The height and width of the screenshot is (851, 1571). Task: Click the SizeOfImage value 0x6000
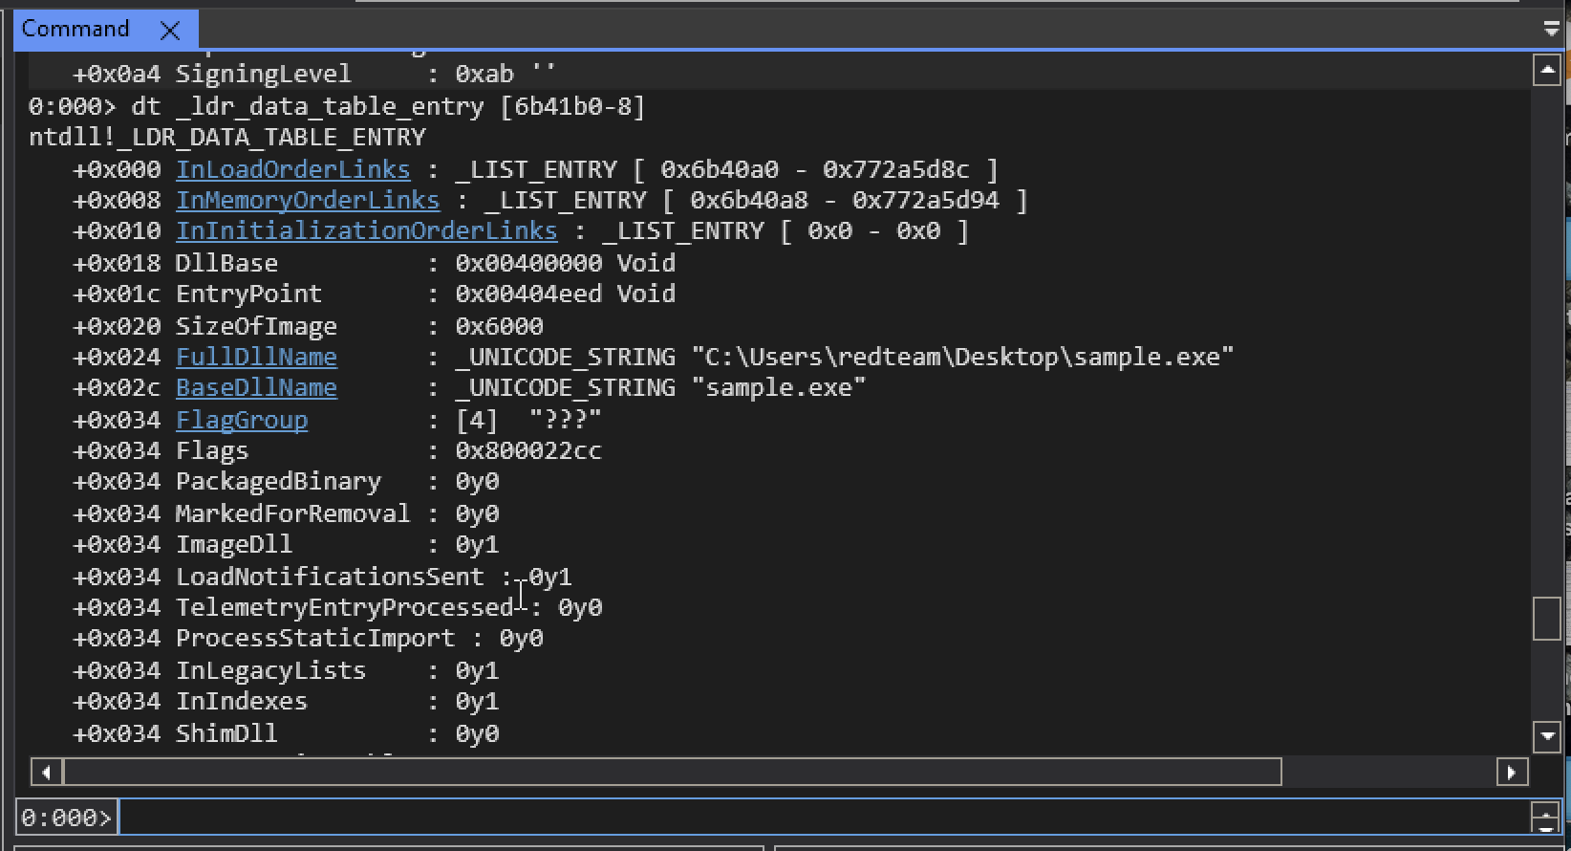499,326
